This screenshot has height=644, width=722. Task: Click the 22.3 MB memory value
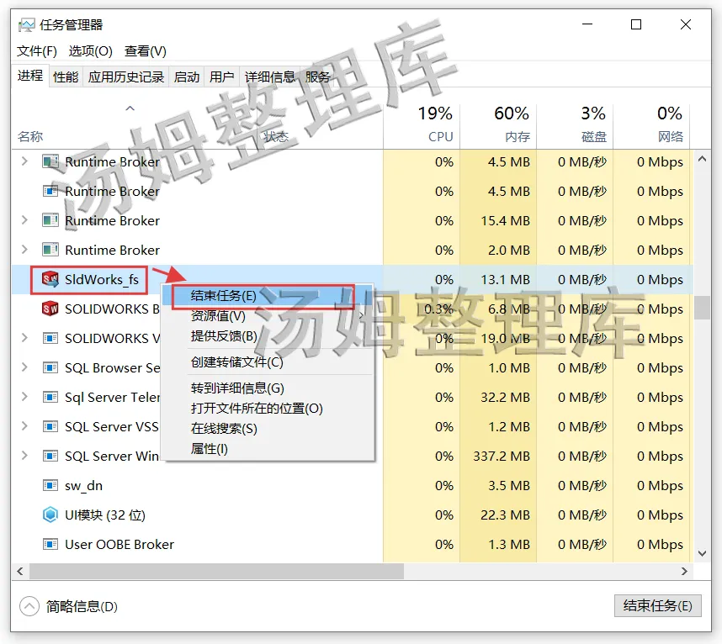pos(505,515)
